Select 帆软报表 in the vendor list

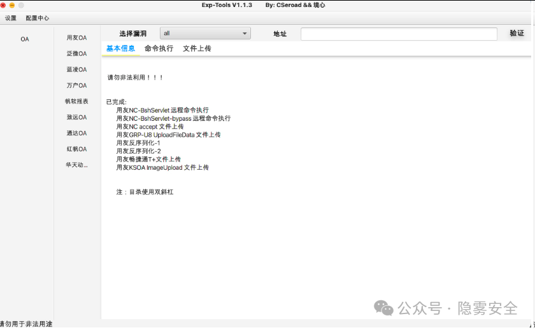tap(76, 102)
